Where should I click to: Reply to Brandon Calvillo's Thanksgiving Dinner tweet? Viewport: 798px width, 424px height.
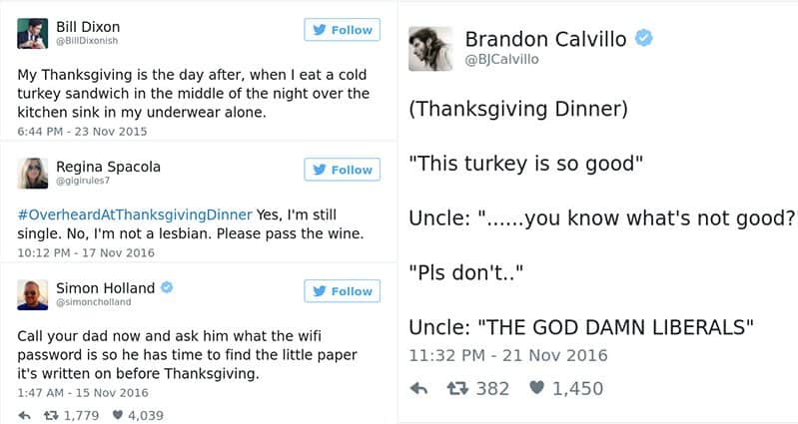pos(420,388)
